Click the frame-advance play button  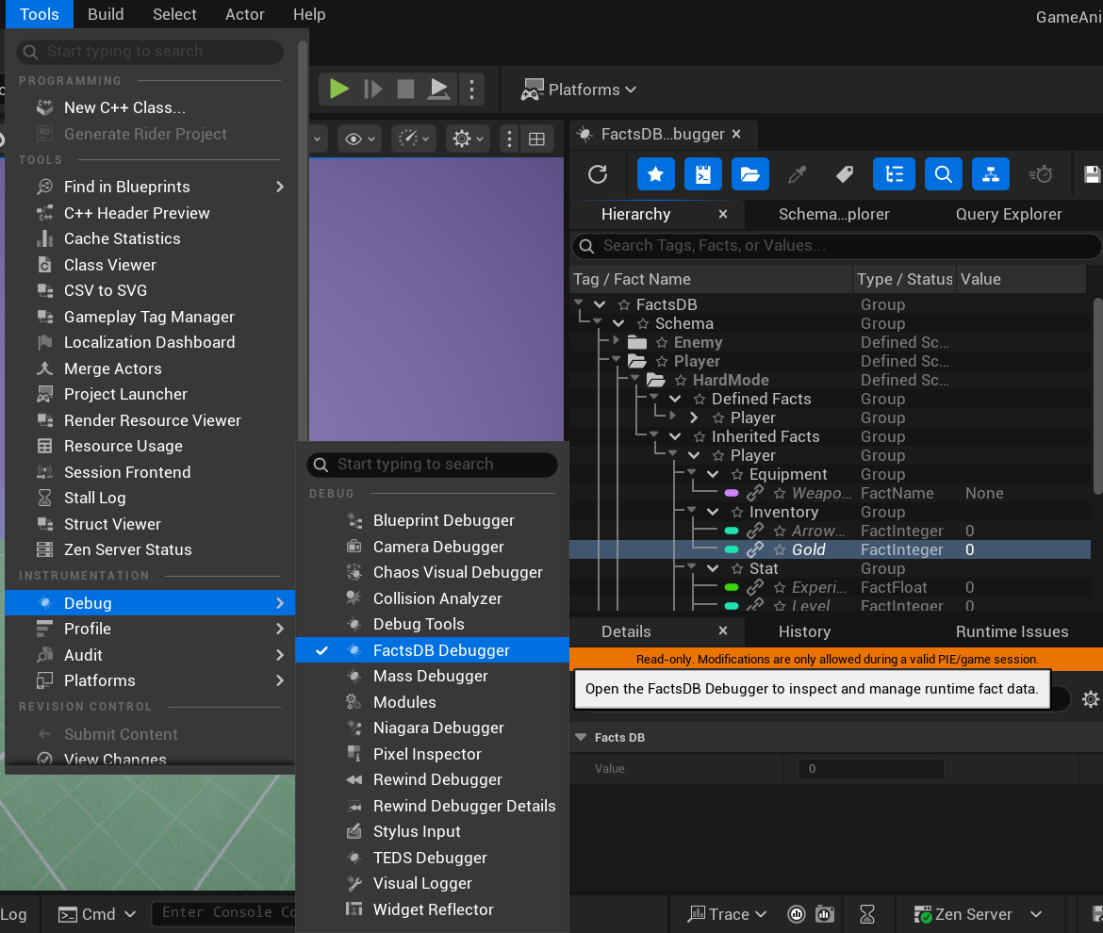tap(372, 90)
